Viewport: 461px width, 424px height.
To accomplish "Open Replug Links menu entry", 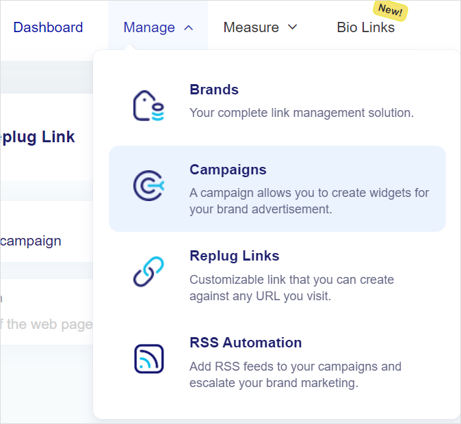I will click(277, 275).
